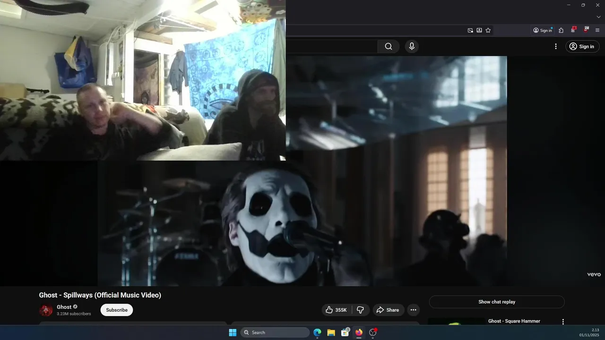Click Show chat replay button
The height and width of the screenshot is (340, 605).
497,302
